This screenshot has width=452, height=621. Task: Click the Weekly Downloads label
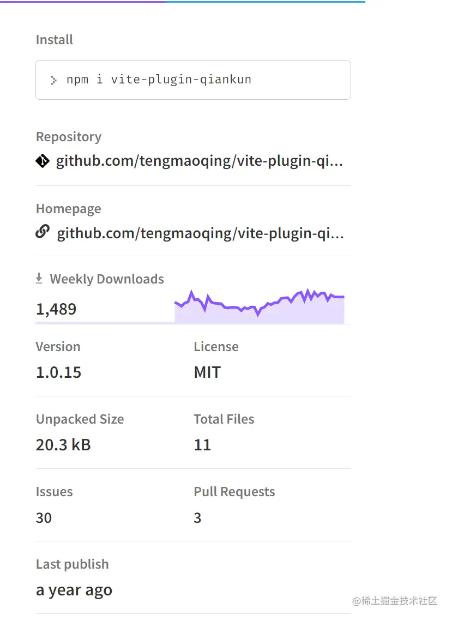[107, 279]
